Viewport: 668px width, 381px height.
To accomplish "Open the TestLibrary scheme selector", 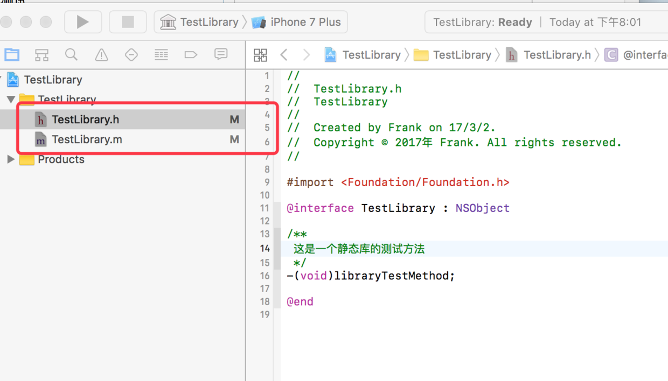I will [200, 22].
